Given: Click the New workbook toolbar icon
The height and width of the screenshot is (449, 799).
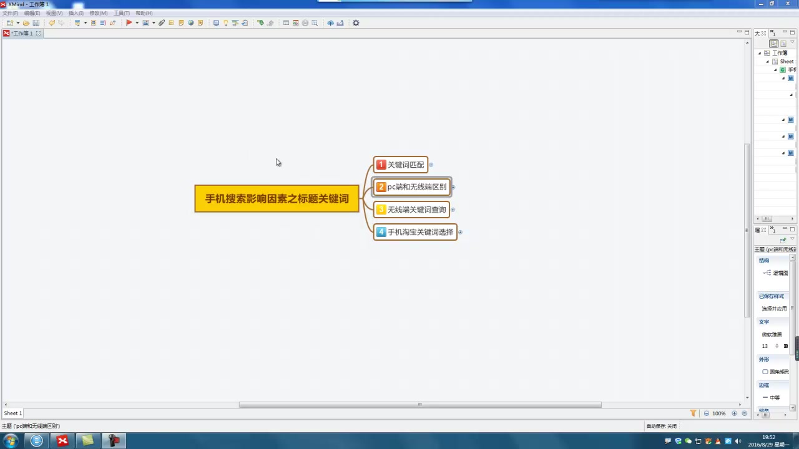Looking at the screenshot, I should [10, 23].
